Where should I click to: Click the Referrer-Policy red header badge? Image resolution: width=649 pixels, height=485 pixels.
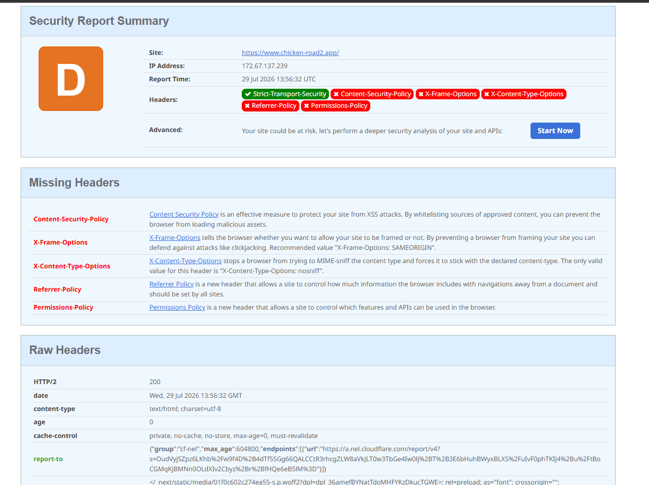[270, 106]
